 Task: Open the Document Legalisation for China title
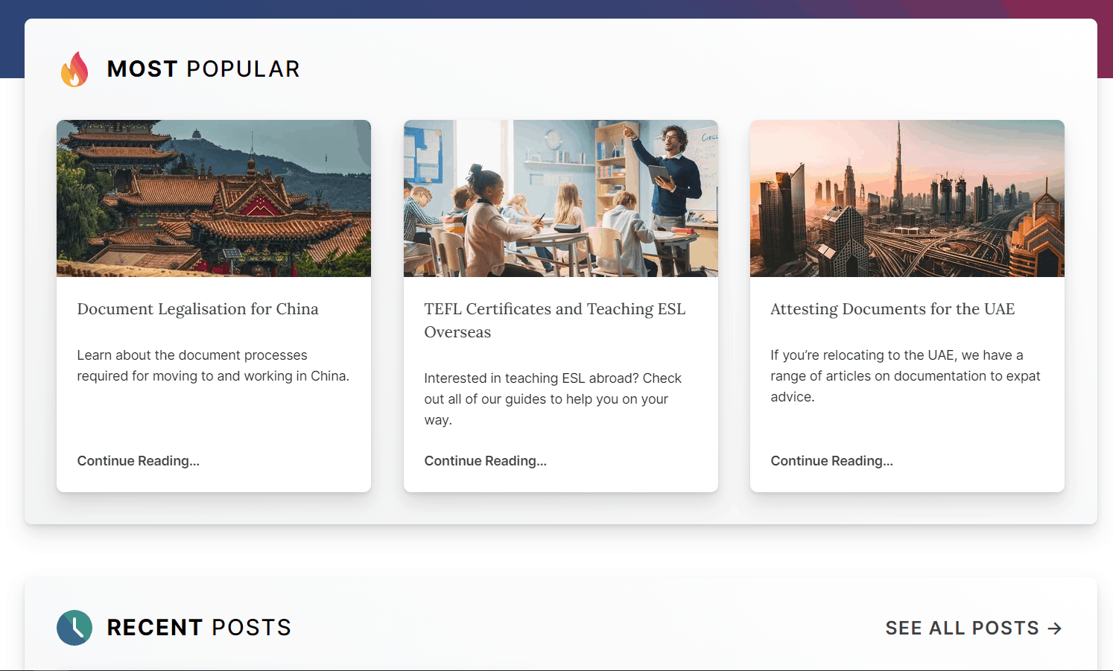pyautogui.click(x=197, y=309)
